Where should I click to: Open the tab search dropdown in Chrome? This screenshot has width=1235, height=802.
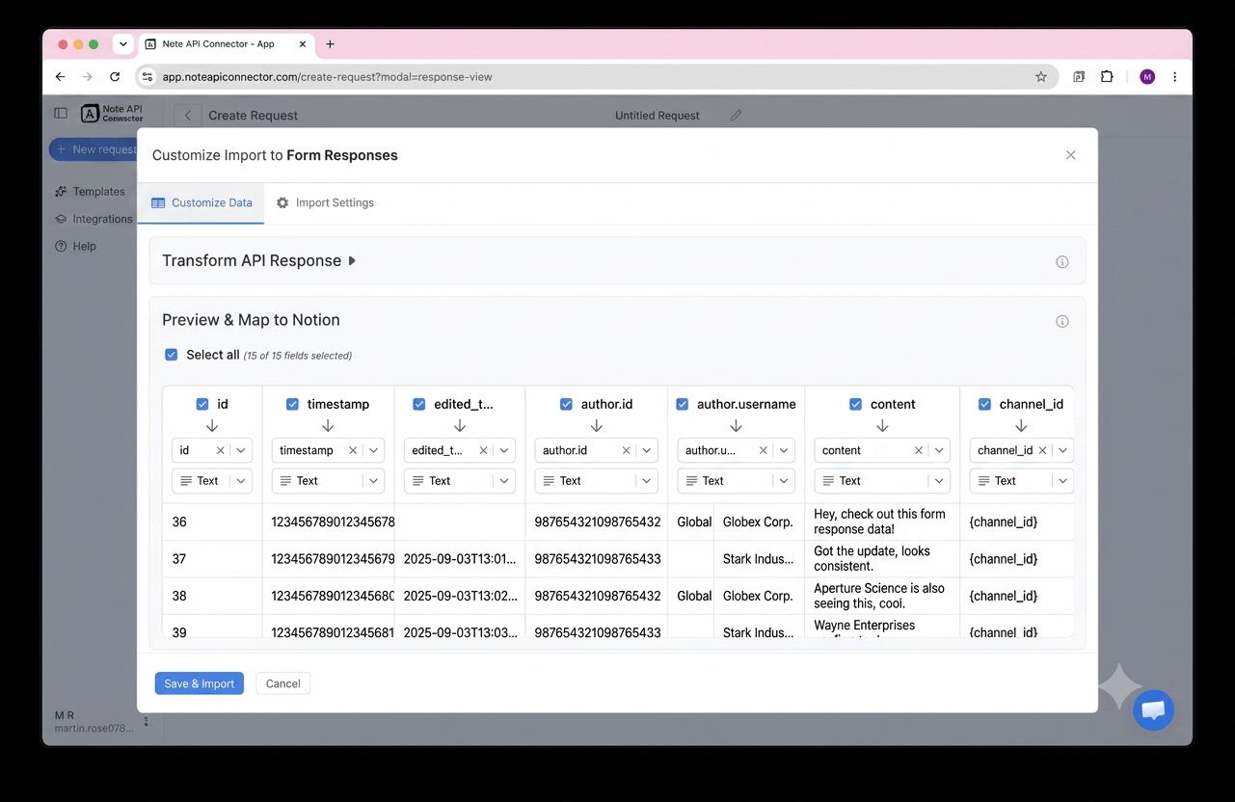pyautogui.click(x=122, y=44)
